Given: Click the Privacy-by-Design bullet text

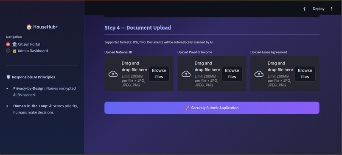Looking at the screenshot, I should 45,91.
